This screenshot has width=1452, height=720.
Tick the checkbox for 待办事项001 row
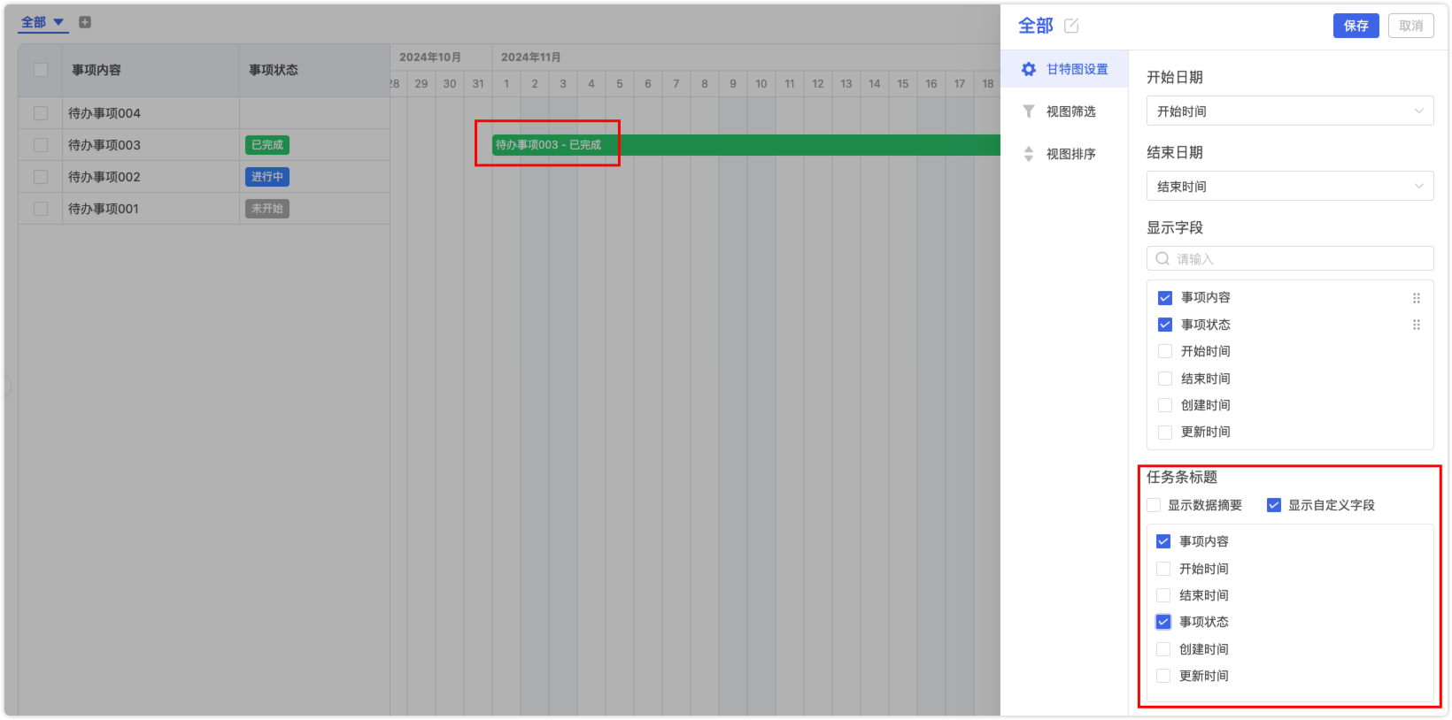pos(41,209)
